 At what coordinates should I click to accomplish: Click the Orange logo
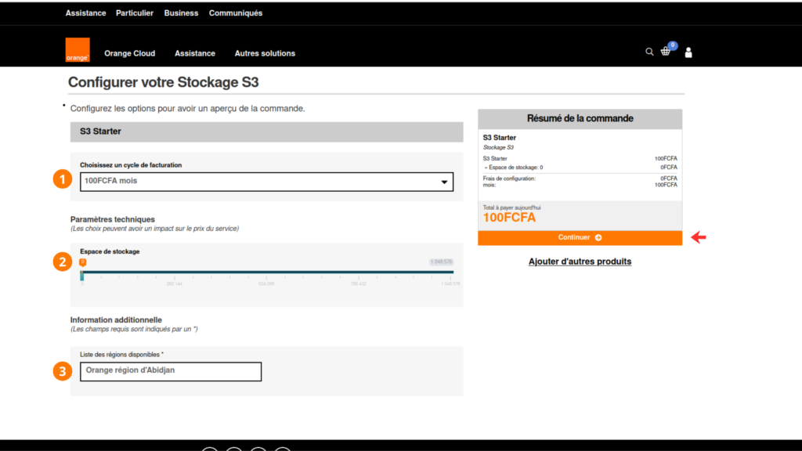[x=78, y=50]
